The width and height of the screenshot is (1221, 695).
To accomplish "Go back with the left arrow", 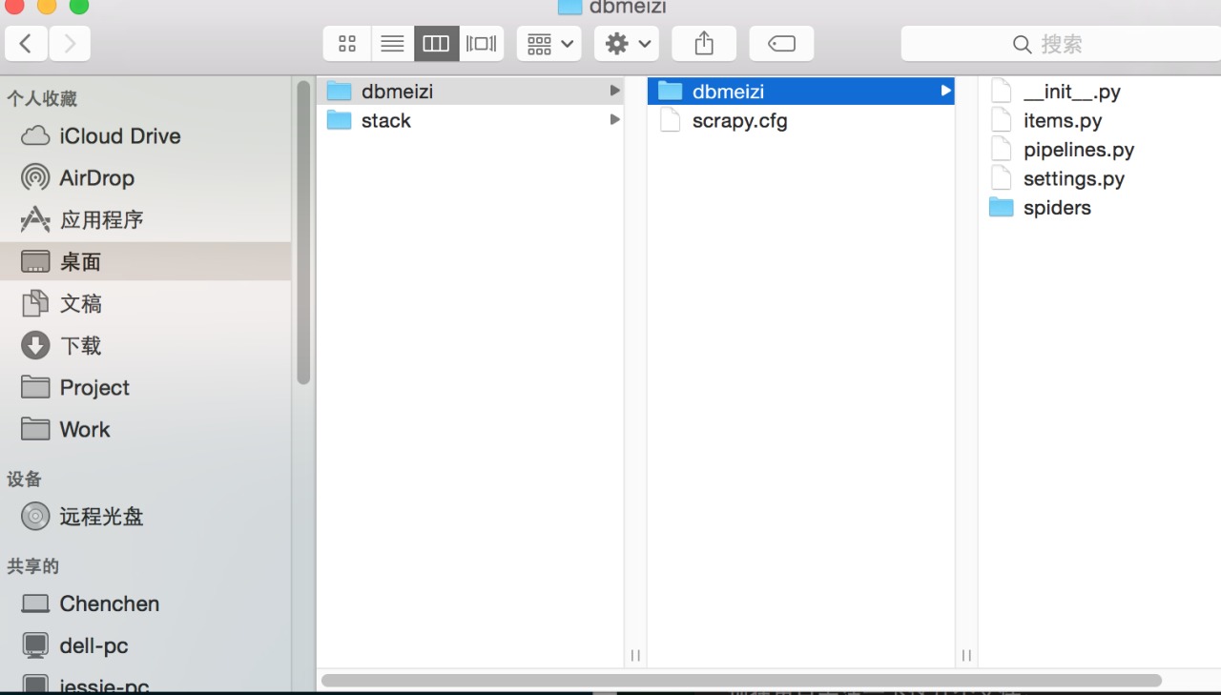I will coord(26,44).
